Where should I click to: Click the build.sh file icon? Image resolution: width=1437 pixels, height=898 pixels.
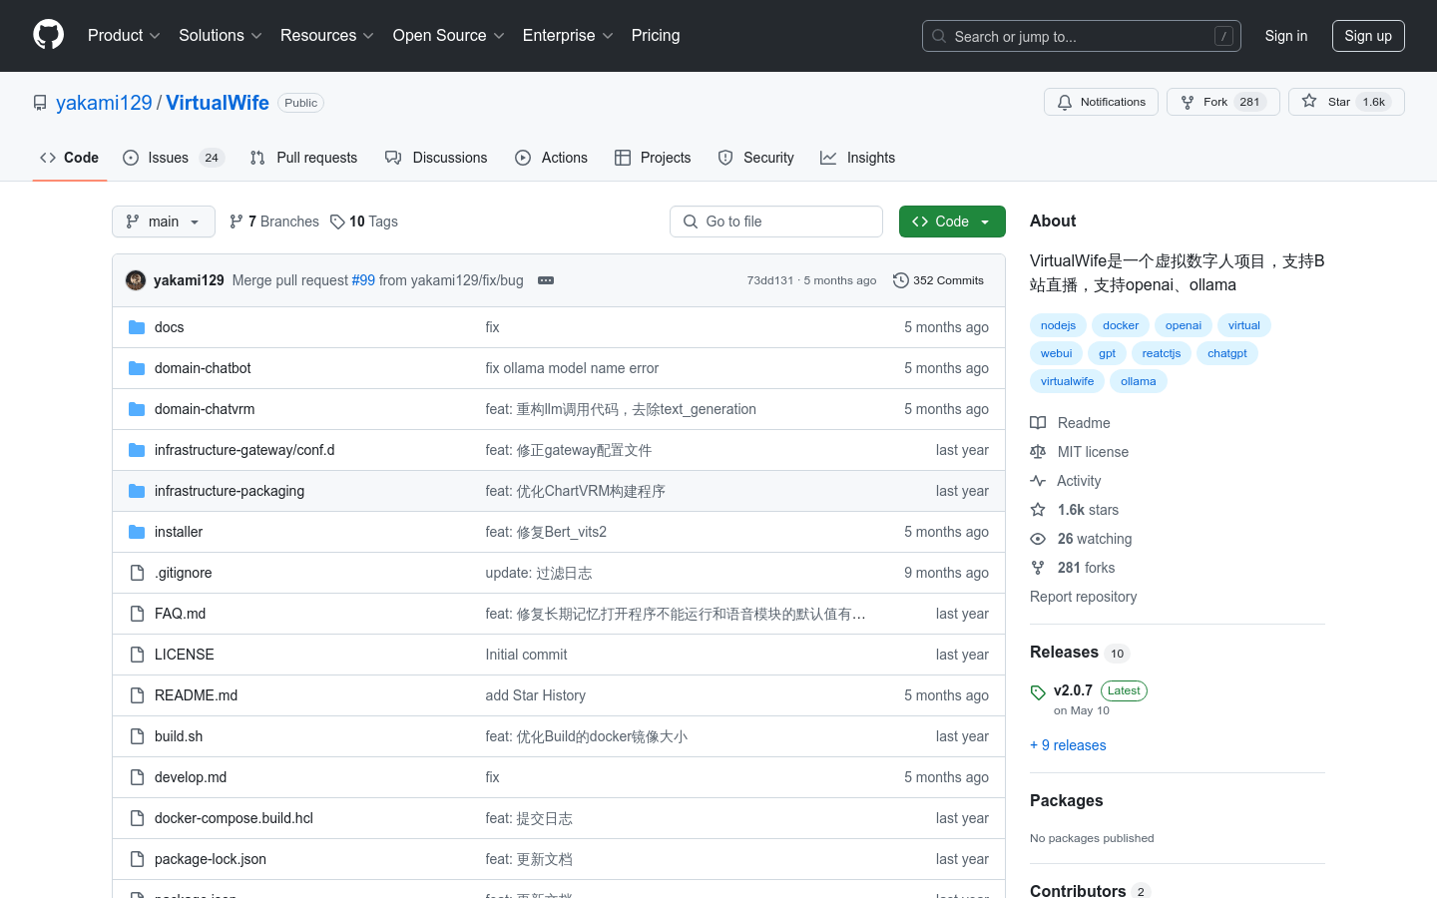(x=137, y=736)
